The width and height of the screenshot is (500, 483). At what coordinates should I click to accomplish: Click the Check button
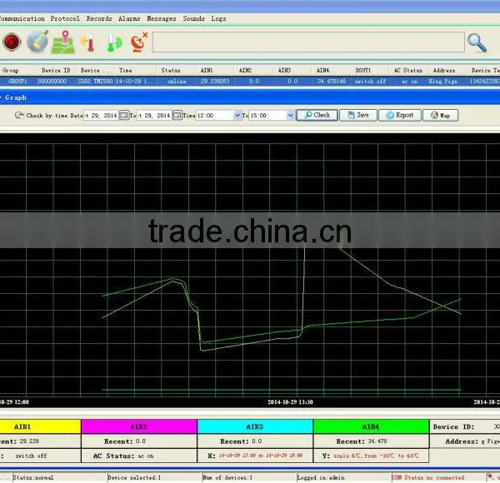pyautogui.click(x=317, y=115)
